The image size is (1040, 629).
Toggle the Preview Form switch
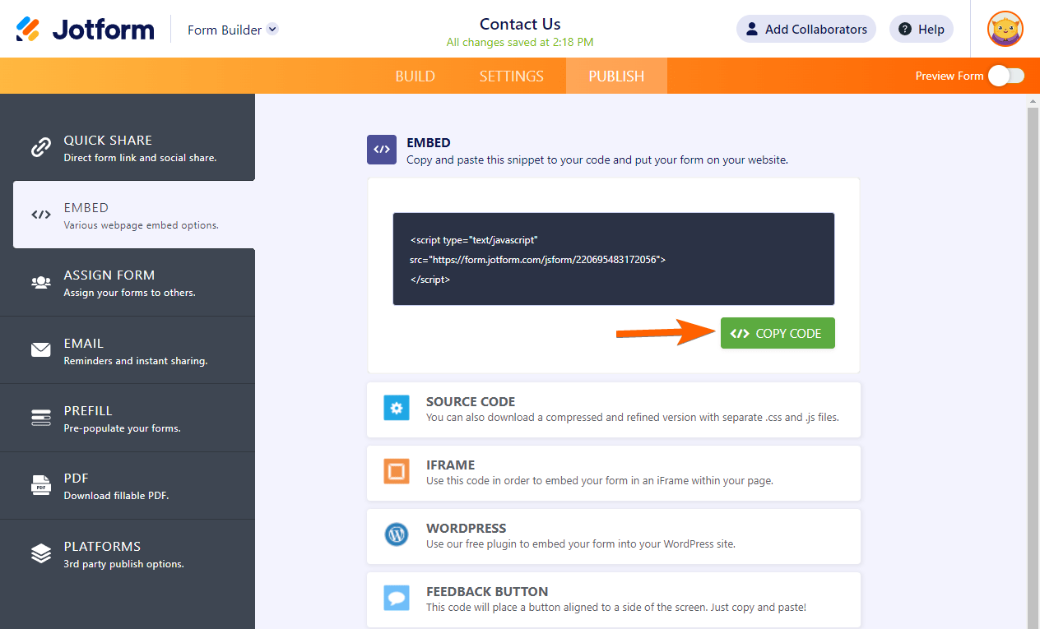point(1005,76)
